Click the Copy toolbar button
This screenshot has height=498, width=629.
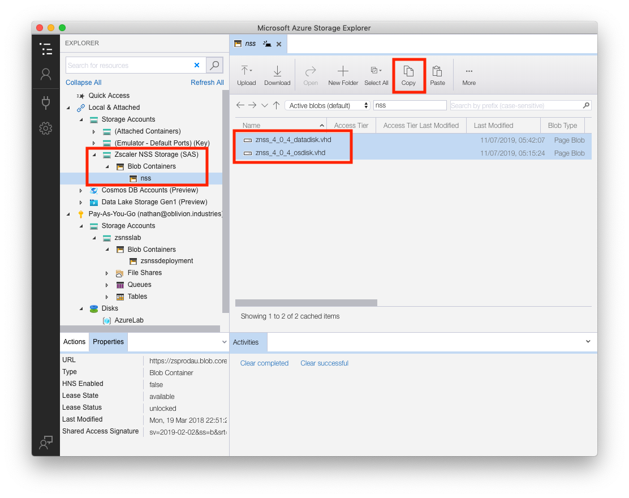[x=408, y=75]
